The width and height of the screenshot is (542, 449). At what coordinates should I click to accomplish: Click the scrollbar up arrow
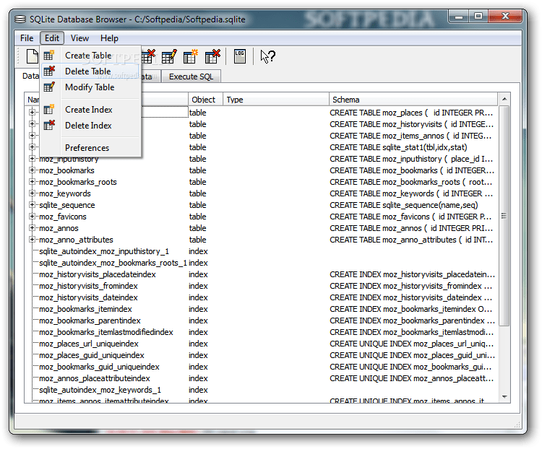[x=504, y=99]
